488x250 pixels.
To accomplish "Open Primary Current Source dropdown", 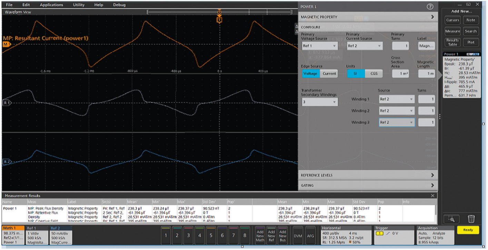I will (364, 46).
